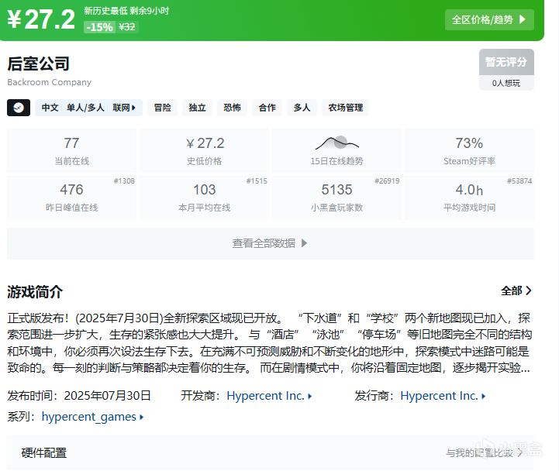559x471 pixels.
Task: Open the 全区价格/趋势 price trend button
Action: click(489, 19)
